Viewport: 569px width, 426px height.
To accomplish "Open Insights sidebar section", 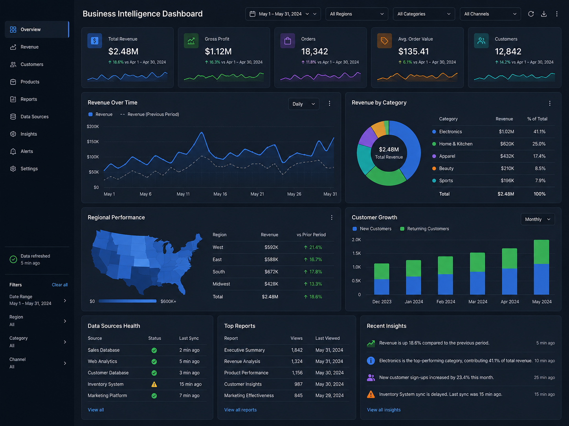I will [37, 134].
